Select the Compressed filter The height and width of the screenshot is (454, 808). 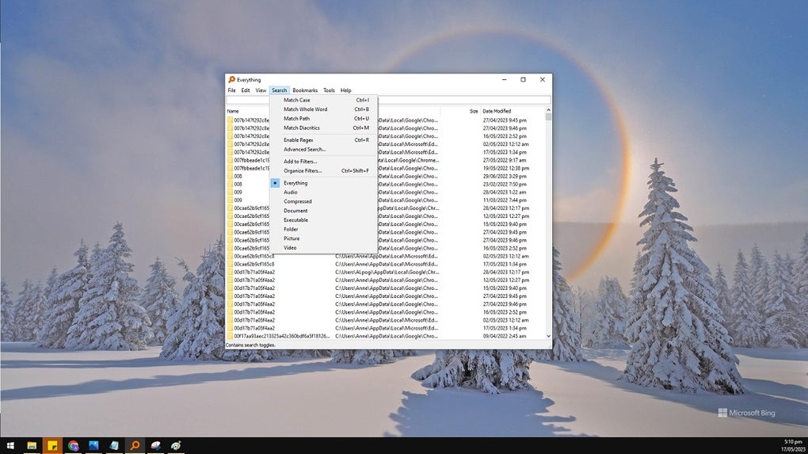[x=324, y=201]
